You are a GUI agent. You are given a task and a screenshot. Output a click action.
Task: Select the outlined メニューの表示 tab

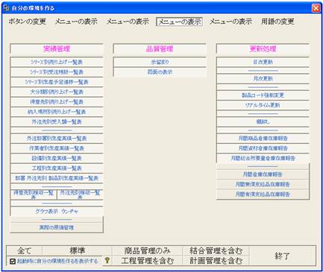click(x=179, y=22)
